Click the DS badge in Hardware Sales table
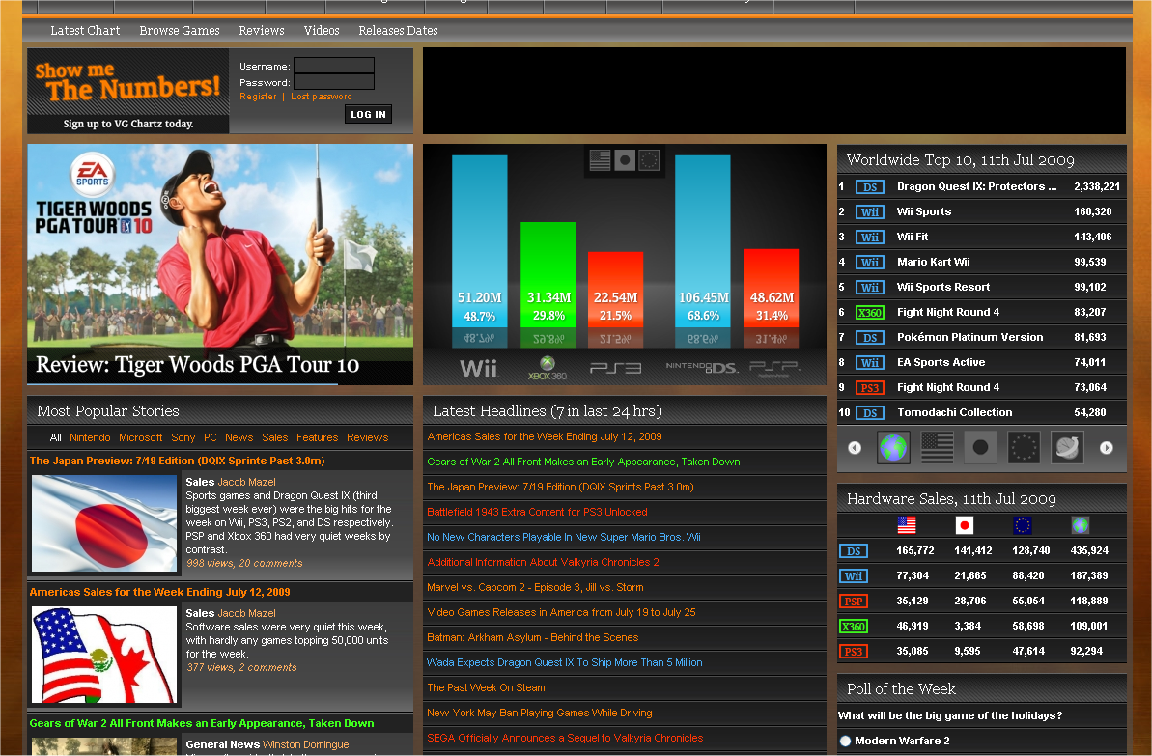The height and width of the screenshot is (756, 1152). [x=854, y=551]
